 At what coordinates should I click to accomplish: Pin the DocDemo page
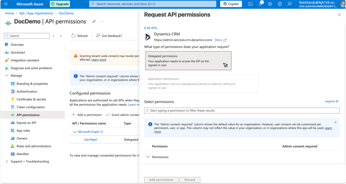(94, 22)
